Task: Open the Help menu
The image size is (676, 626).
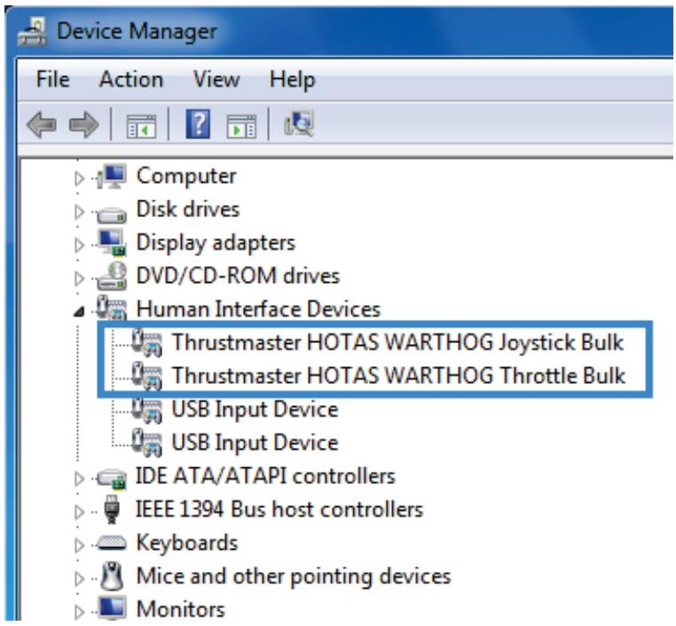Action: [292, 80]
